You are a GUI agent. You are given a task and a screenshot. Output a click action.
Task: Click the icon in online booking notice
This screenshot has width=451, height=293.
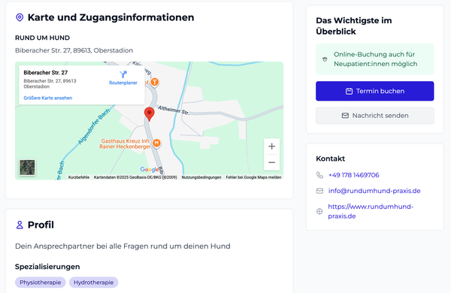tap(325, 59)
